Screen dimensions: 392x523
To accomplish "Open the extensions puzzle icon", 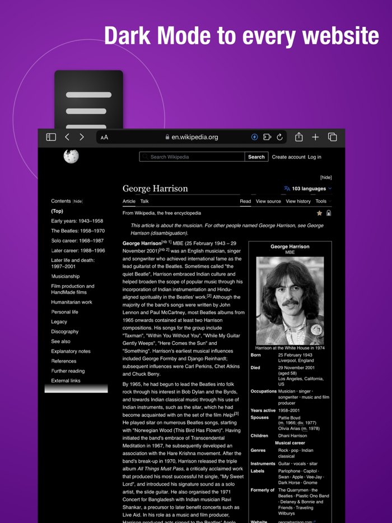I will tap(267, 137).
